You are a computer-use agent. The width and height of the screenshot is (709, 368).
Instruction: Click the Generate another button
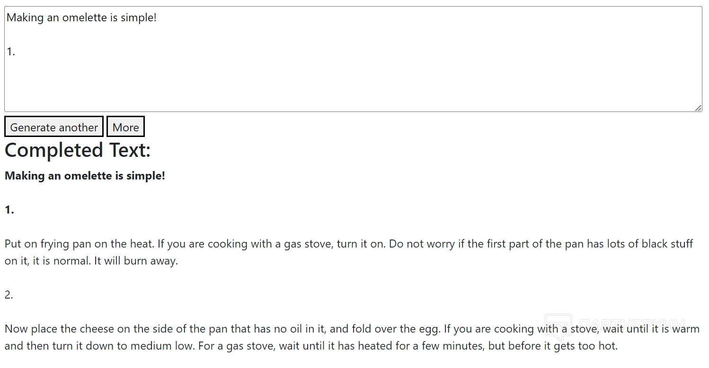click(54, 127)
